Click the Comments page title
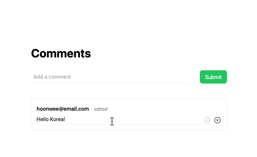Viewport: 257px width, 157px height. pos(61,53)
